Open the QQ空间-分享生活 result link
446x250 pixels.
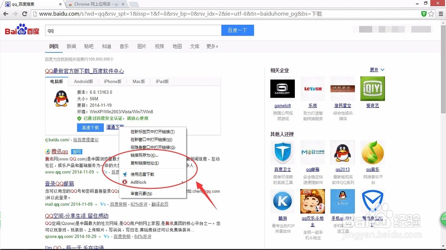pyautogui.click(x=77, y=216)
